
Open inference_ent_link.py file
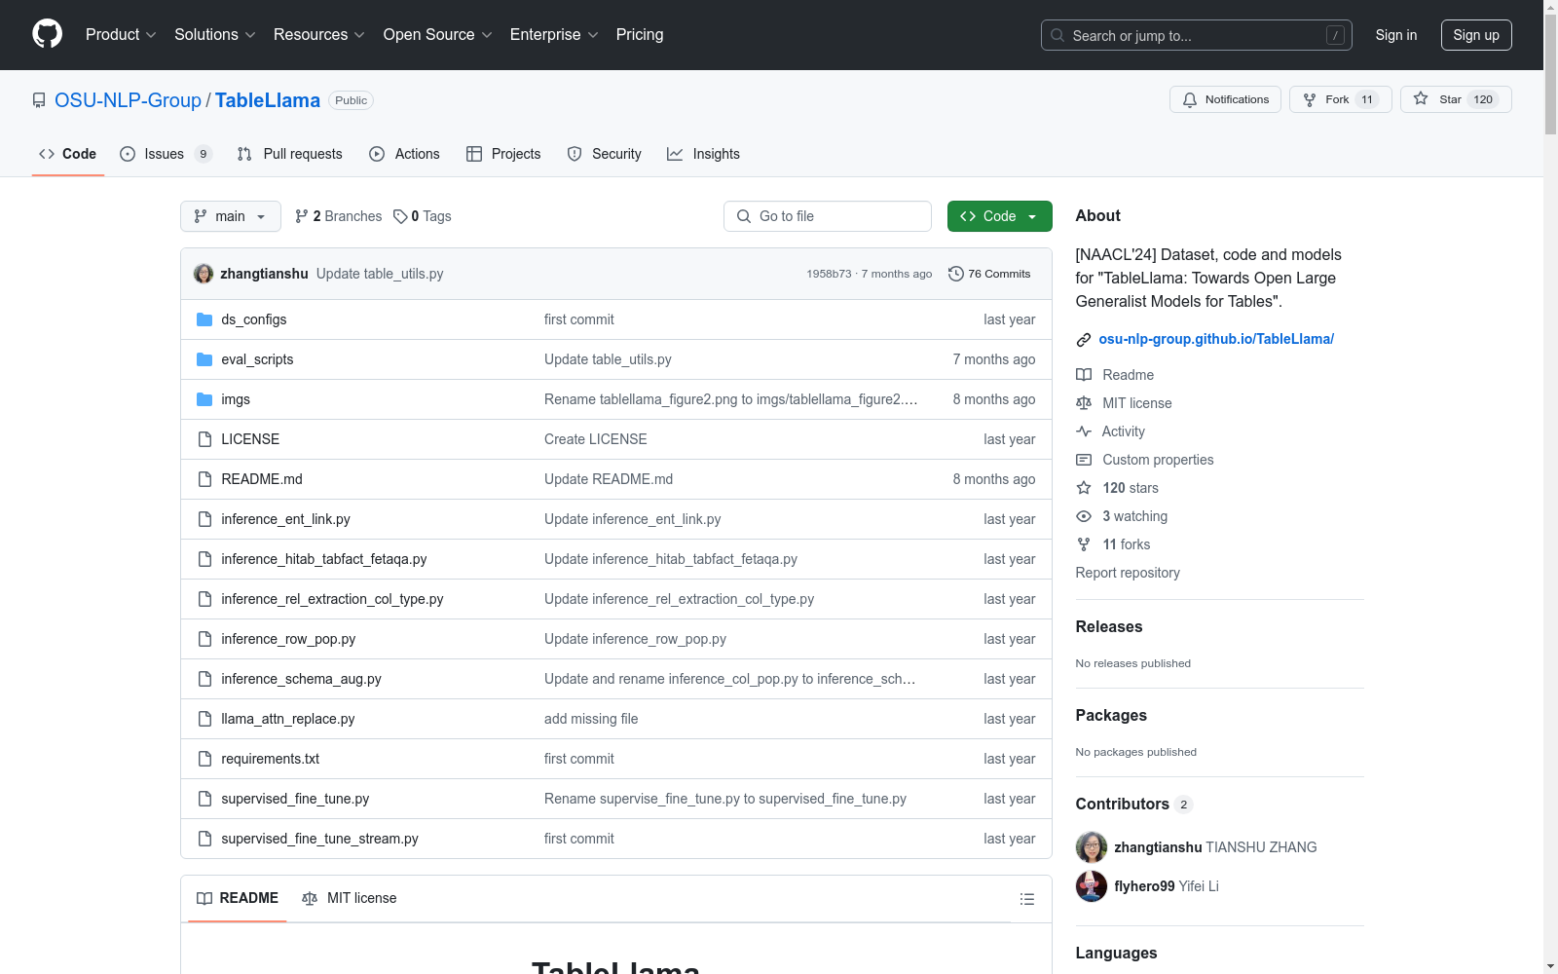pyautogui.click(x=285, y=519)
